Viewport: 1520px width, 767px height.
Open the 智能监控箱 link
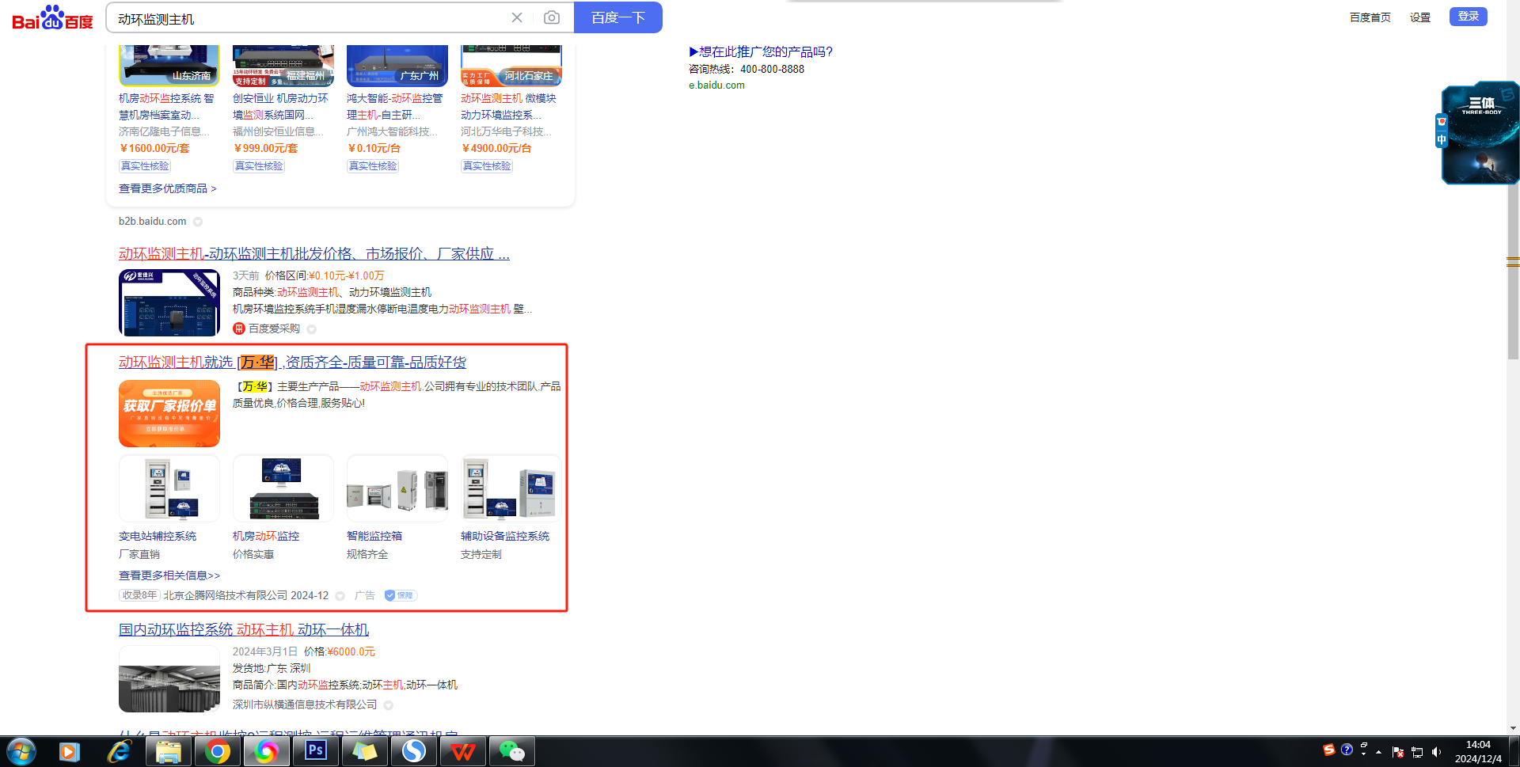(374, 537)
